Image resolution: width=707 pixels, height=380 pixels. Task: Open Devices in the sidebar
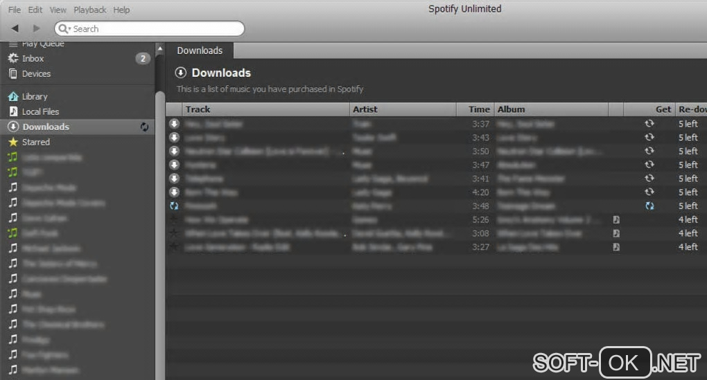pos(36,74)
